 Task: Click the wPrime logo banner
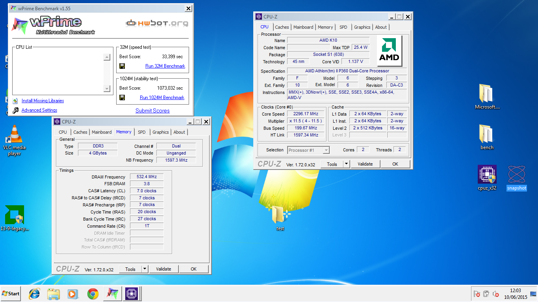pos(53,25)
